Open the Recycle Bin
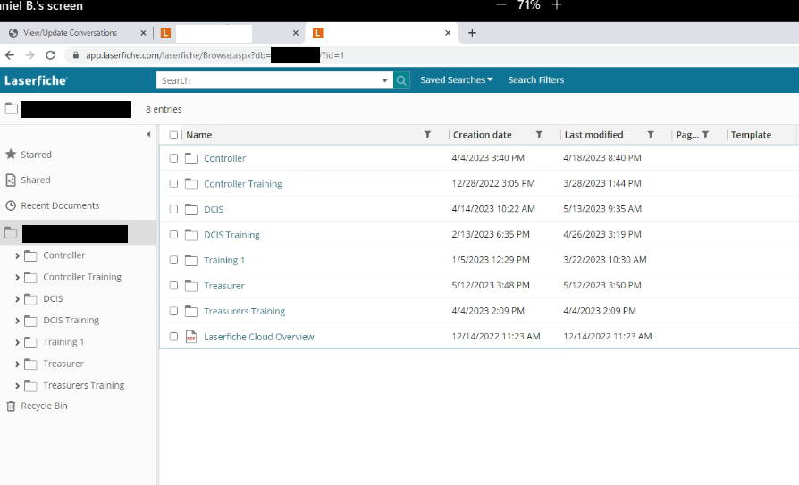The height and width of the screenshot is (485, 799). pos(44,406)
